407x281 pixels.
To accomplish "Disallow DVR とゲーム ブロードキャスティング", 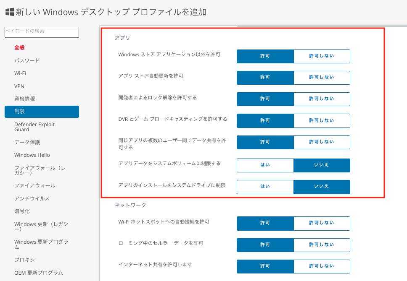I will (x=322, y=121).
